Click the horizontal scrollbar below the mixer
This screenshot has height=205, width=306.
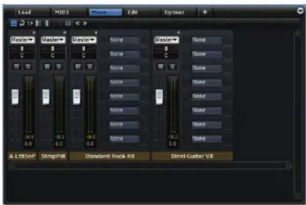coord(150,166)
